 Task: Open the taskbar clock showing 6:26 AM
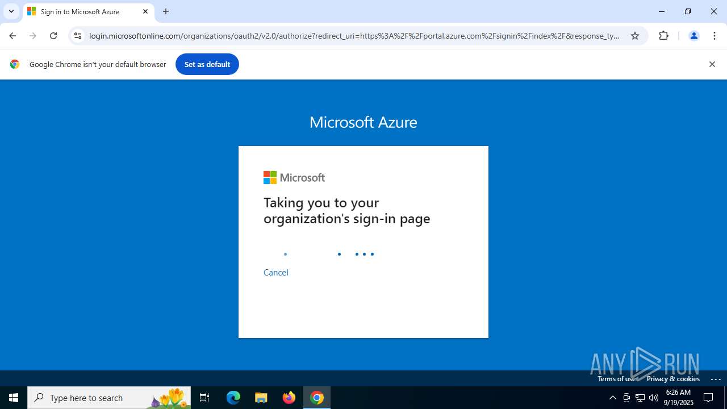pos(678,398)
